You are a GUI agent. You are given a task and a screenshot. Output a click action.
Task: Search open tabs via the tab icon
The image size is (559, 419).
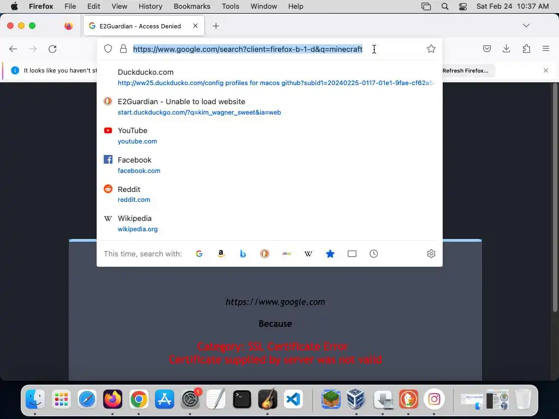coord(352,254)
